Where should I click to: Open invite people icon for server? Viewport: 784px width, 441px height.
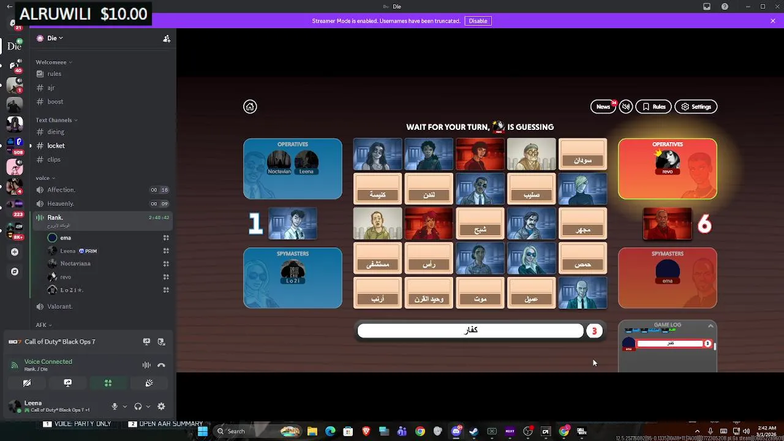(167, 38)
